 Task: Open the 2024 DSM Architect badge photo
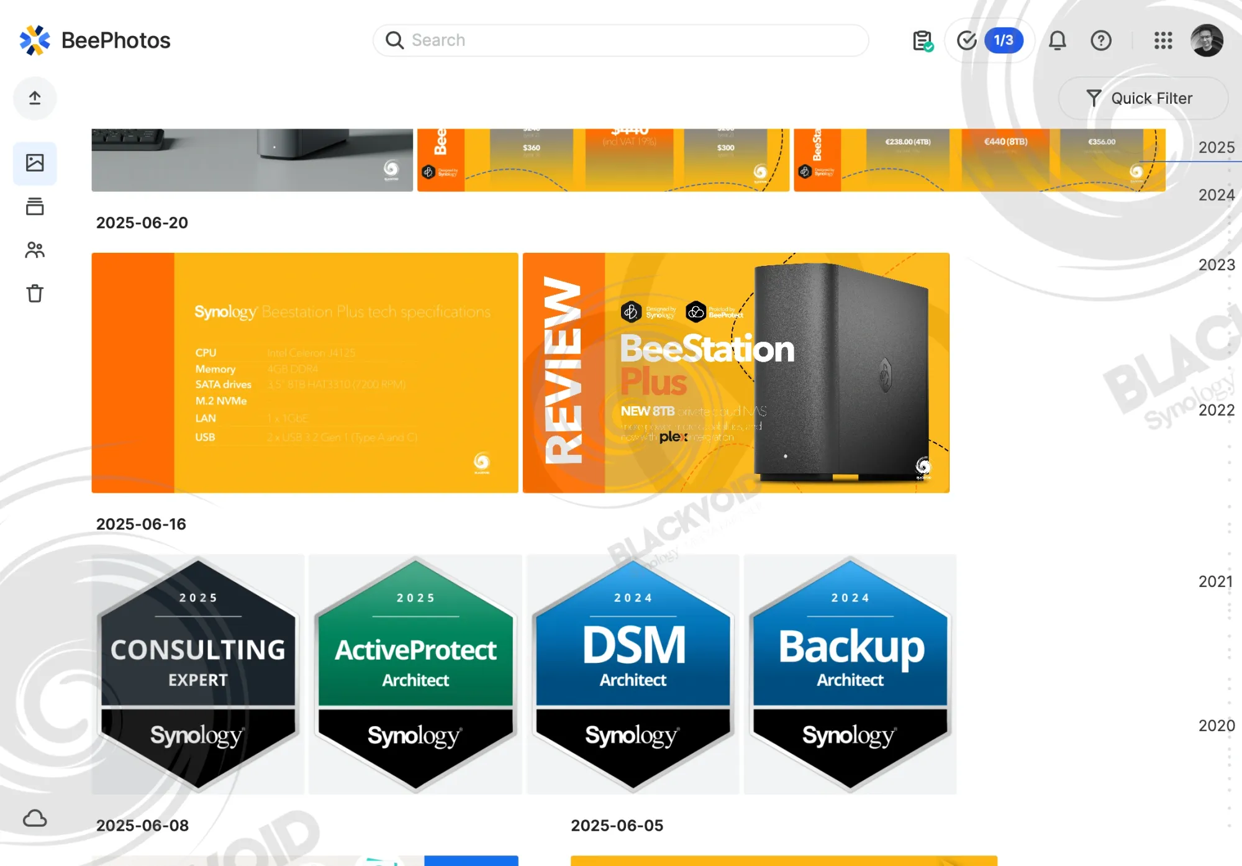[x=633, y=674]
